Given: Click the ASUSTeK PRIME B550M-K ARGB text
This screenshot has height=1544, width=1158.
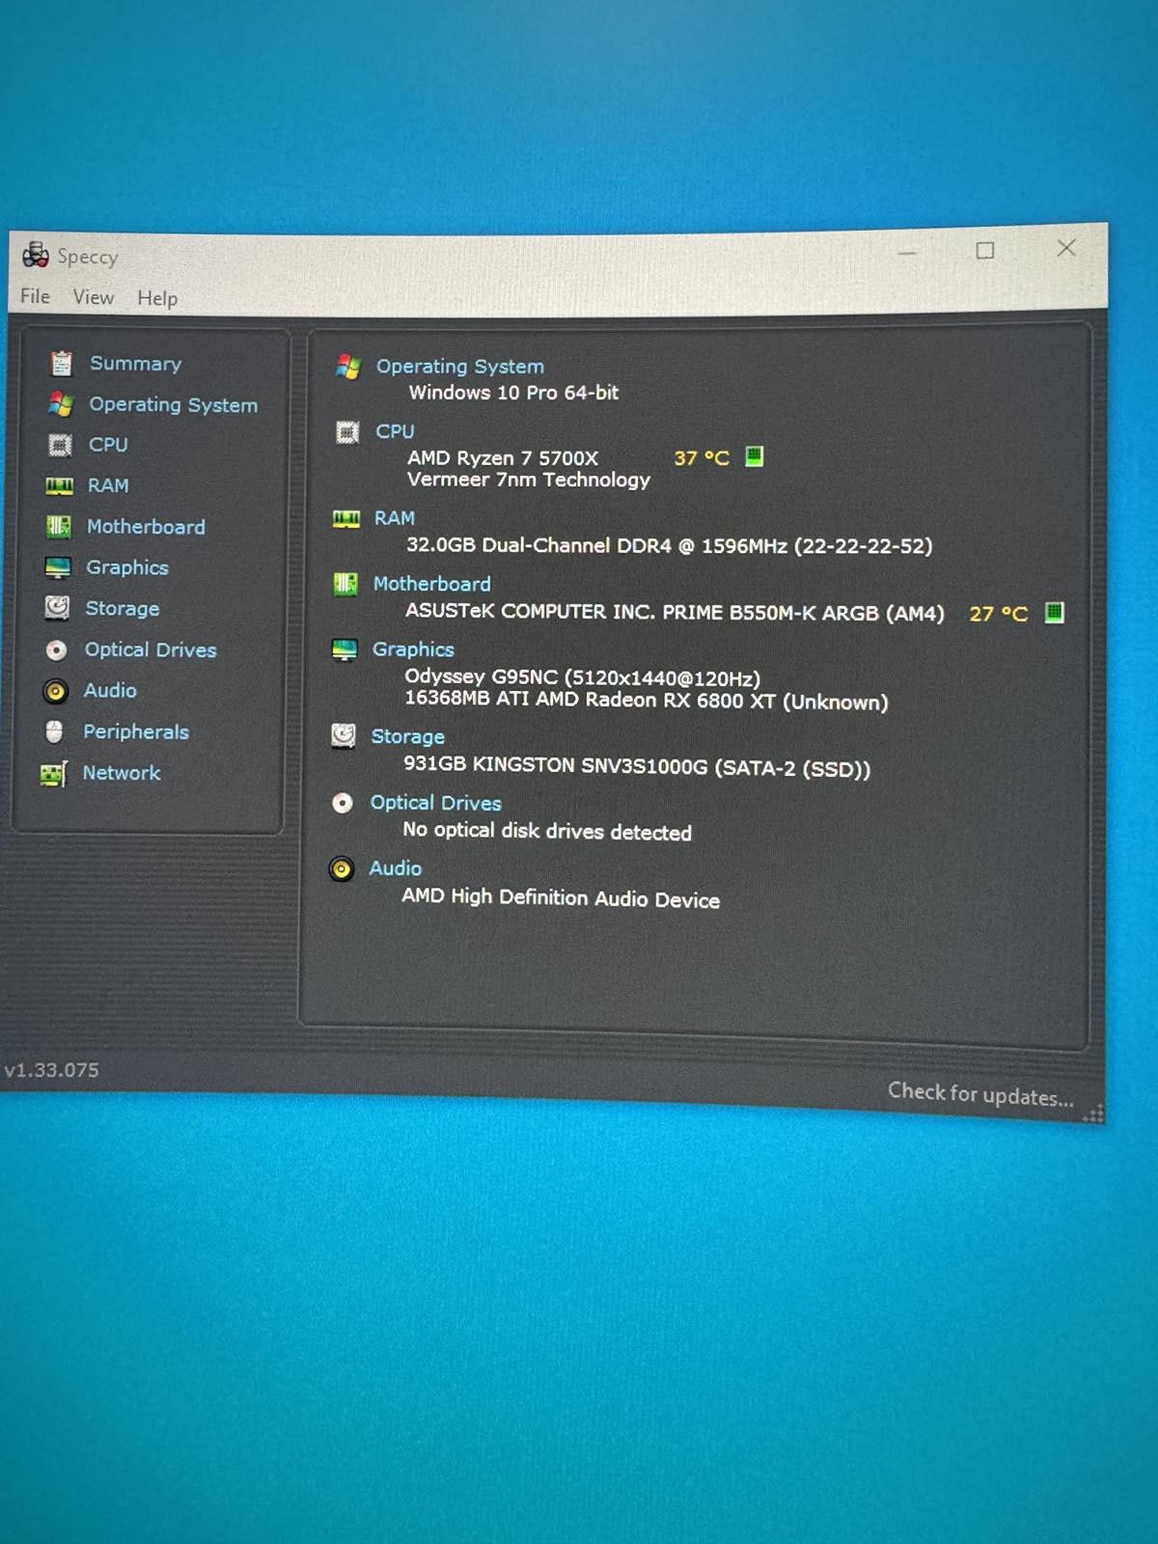Looking at the screenshot, I should point(675,612).
